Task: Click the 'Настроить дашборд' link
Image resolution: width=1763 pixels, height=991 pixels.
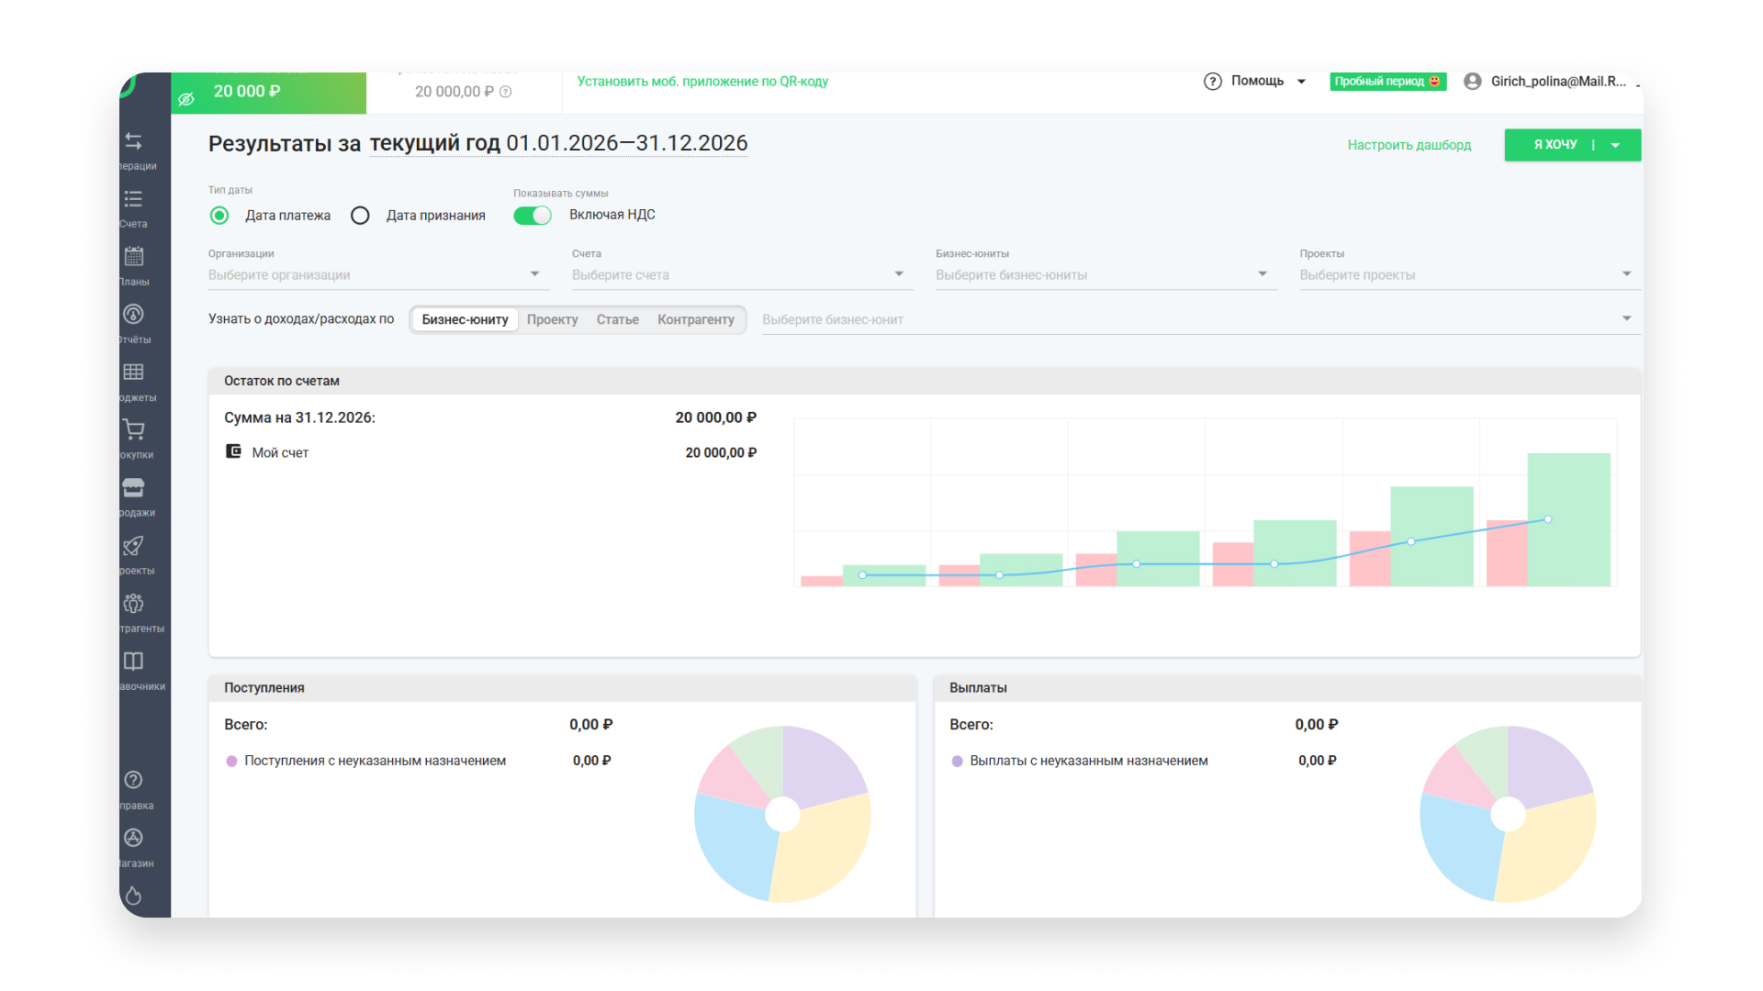Action: [1409, 145]
